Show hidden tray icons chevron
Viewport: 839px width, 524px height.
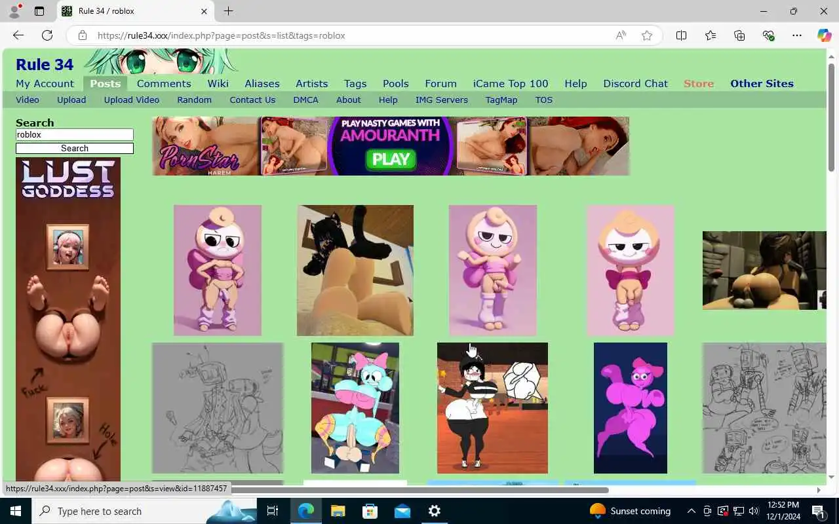[x=691, y=511]
